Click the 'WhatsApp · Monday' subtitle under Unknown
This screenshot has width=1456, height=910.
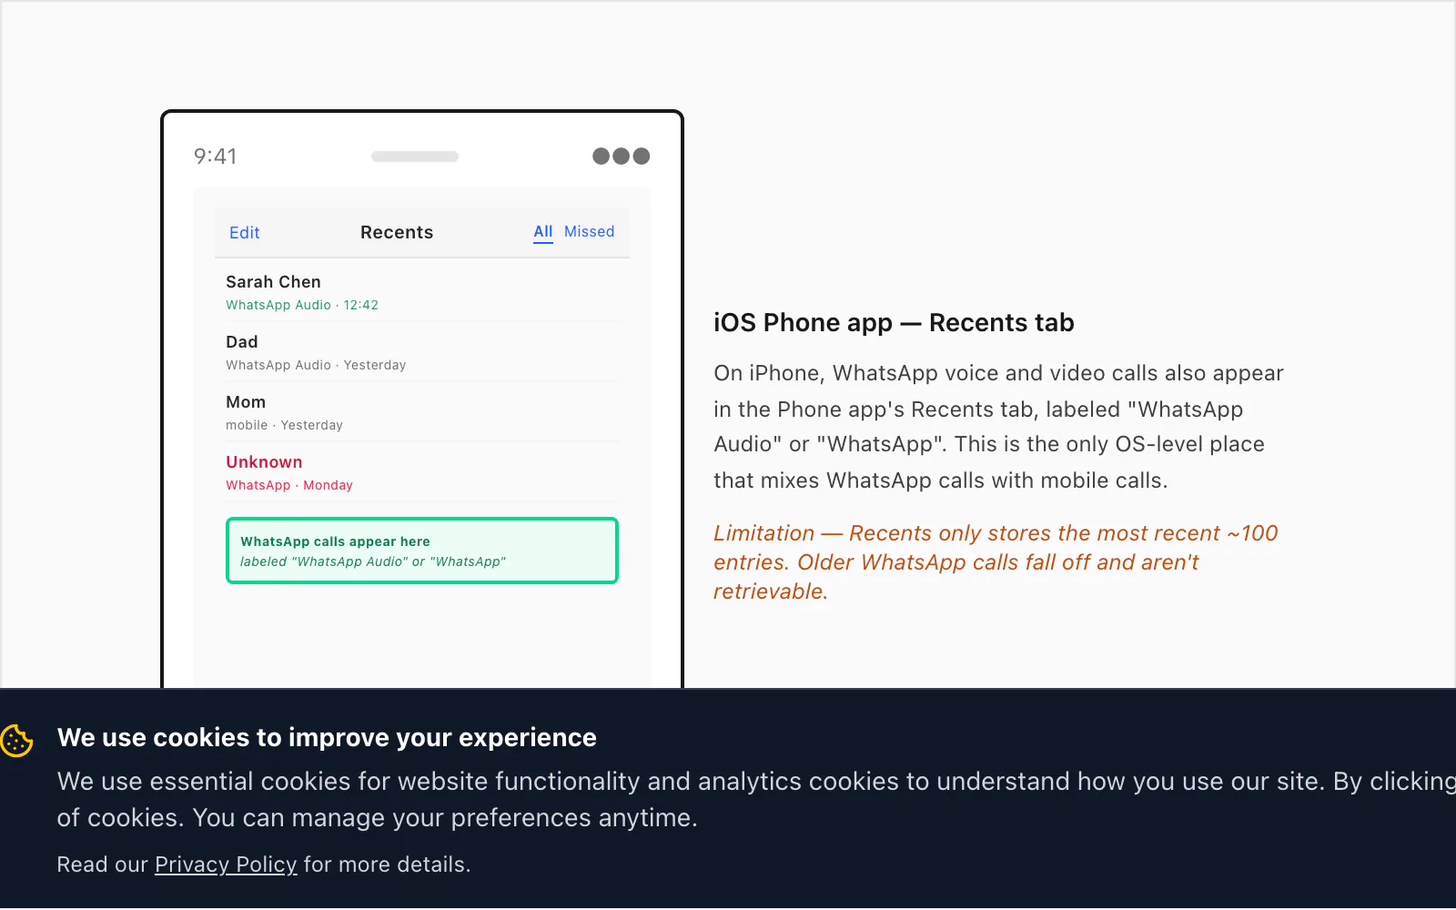289,485
